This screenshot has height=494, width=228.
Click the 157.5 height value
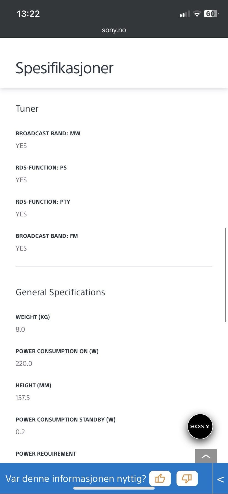coord(23,398)
